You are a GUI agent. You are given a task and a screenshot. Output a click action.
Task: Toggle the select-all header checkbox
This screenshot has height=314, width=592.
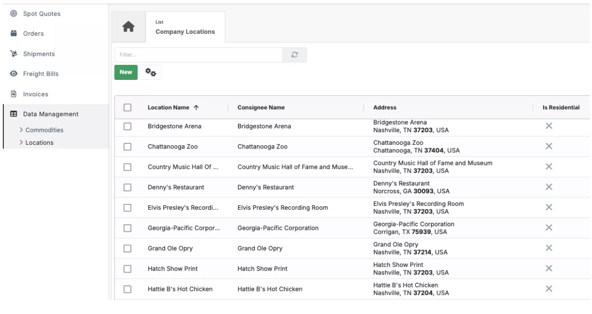[127, 108]
